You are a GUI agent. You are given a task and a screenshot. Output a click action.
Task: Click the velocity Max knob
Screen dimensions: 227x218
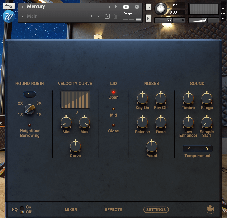coord(84,122)
